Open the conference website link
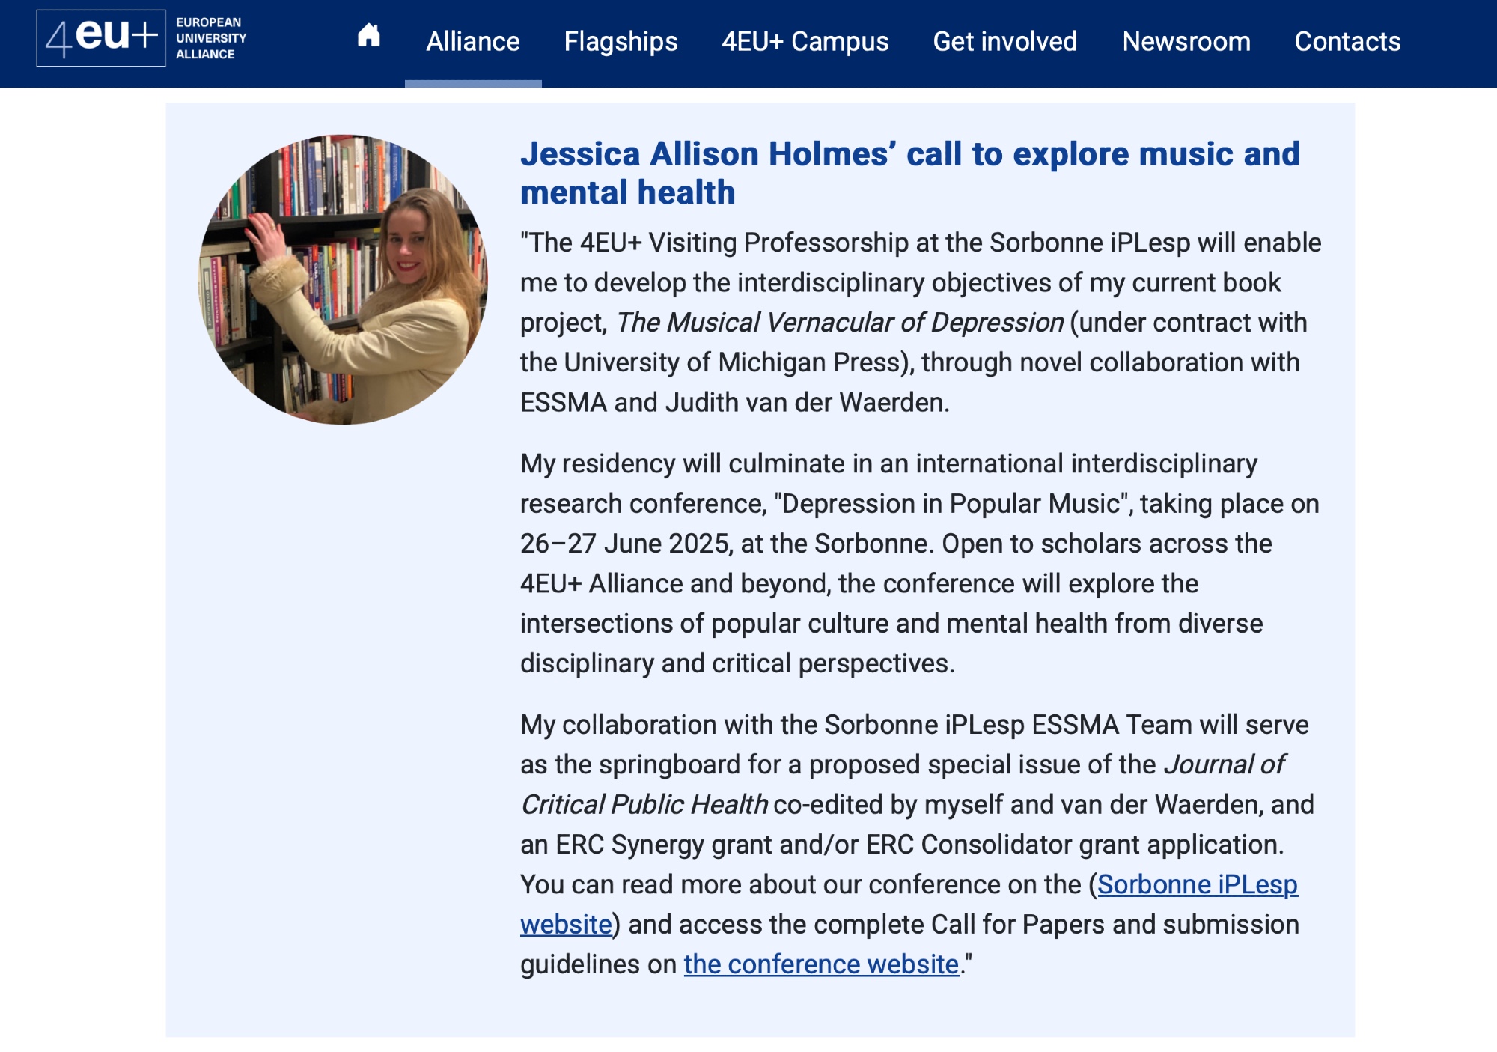The height and width of the screenshot is (1052, 1497). 821,964
